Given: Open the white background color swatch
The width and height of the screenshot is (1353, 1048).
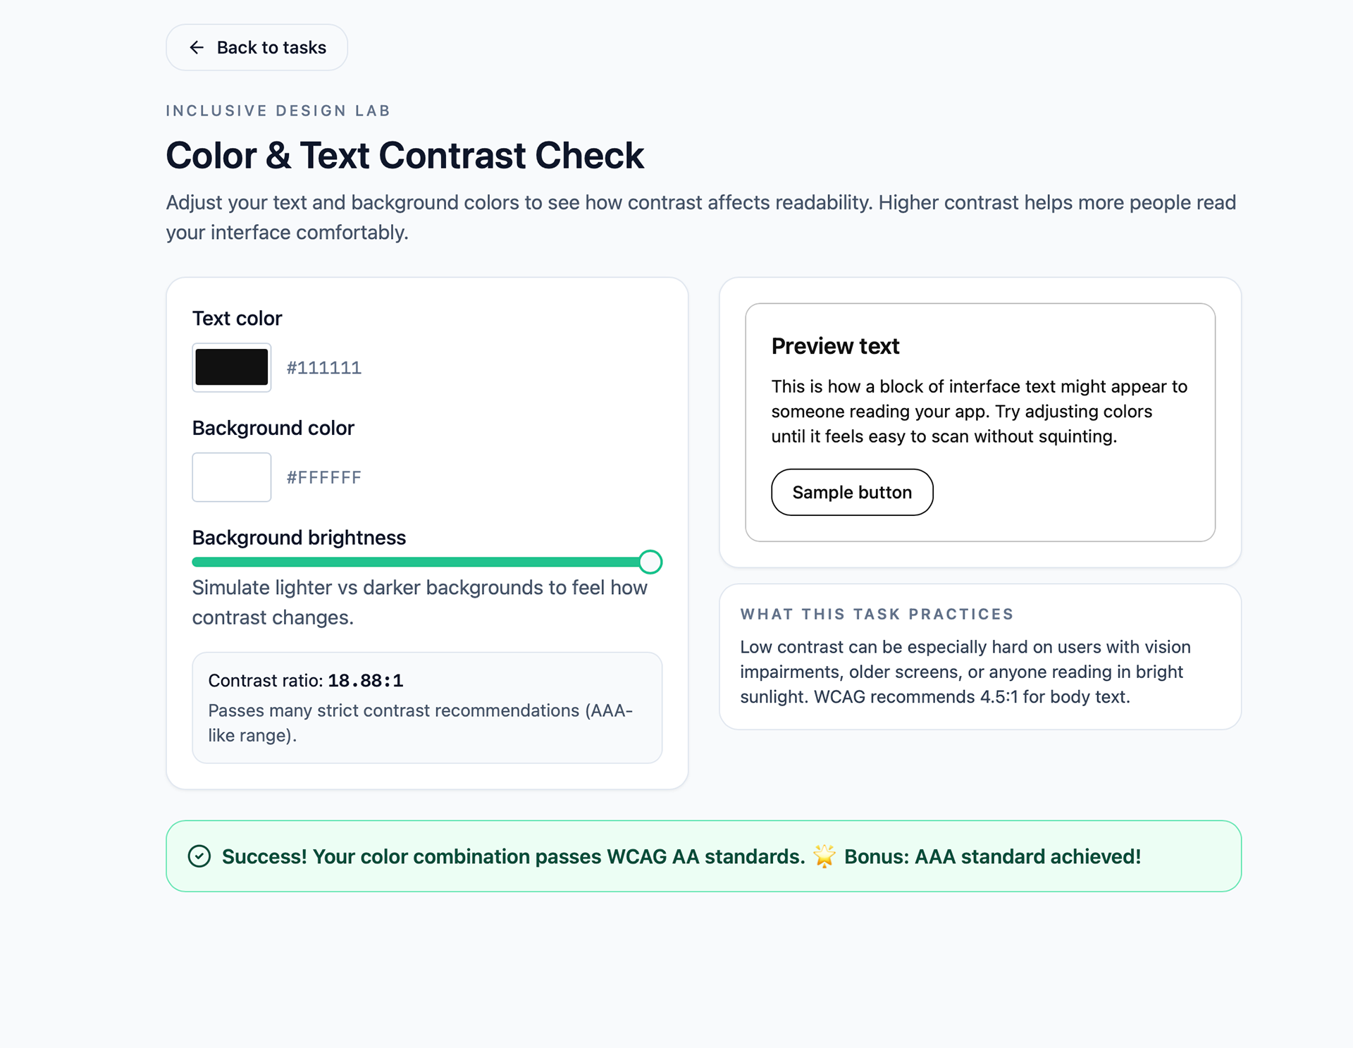Looking at the screenshot, I should [x=232, y=477].
